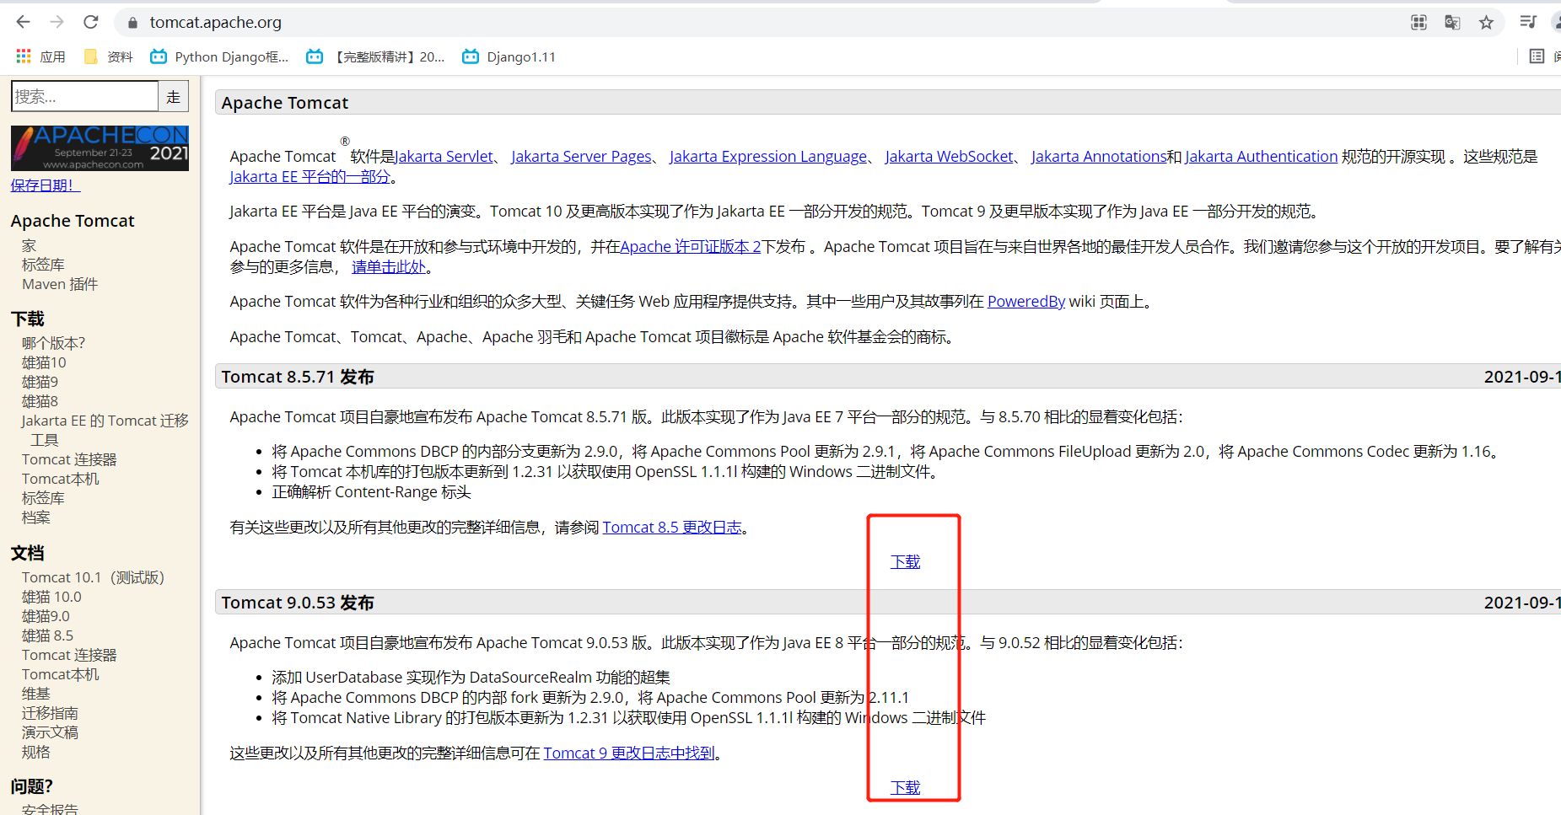Screen dimensions: 1561x815
Task: Open the PoweredBy wiki link
Action: click(x=1026, y=301)
